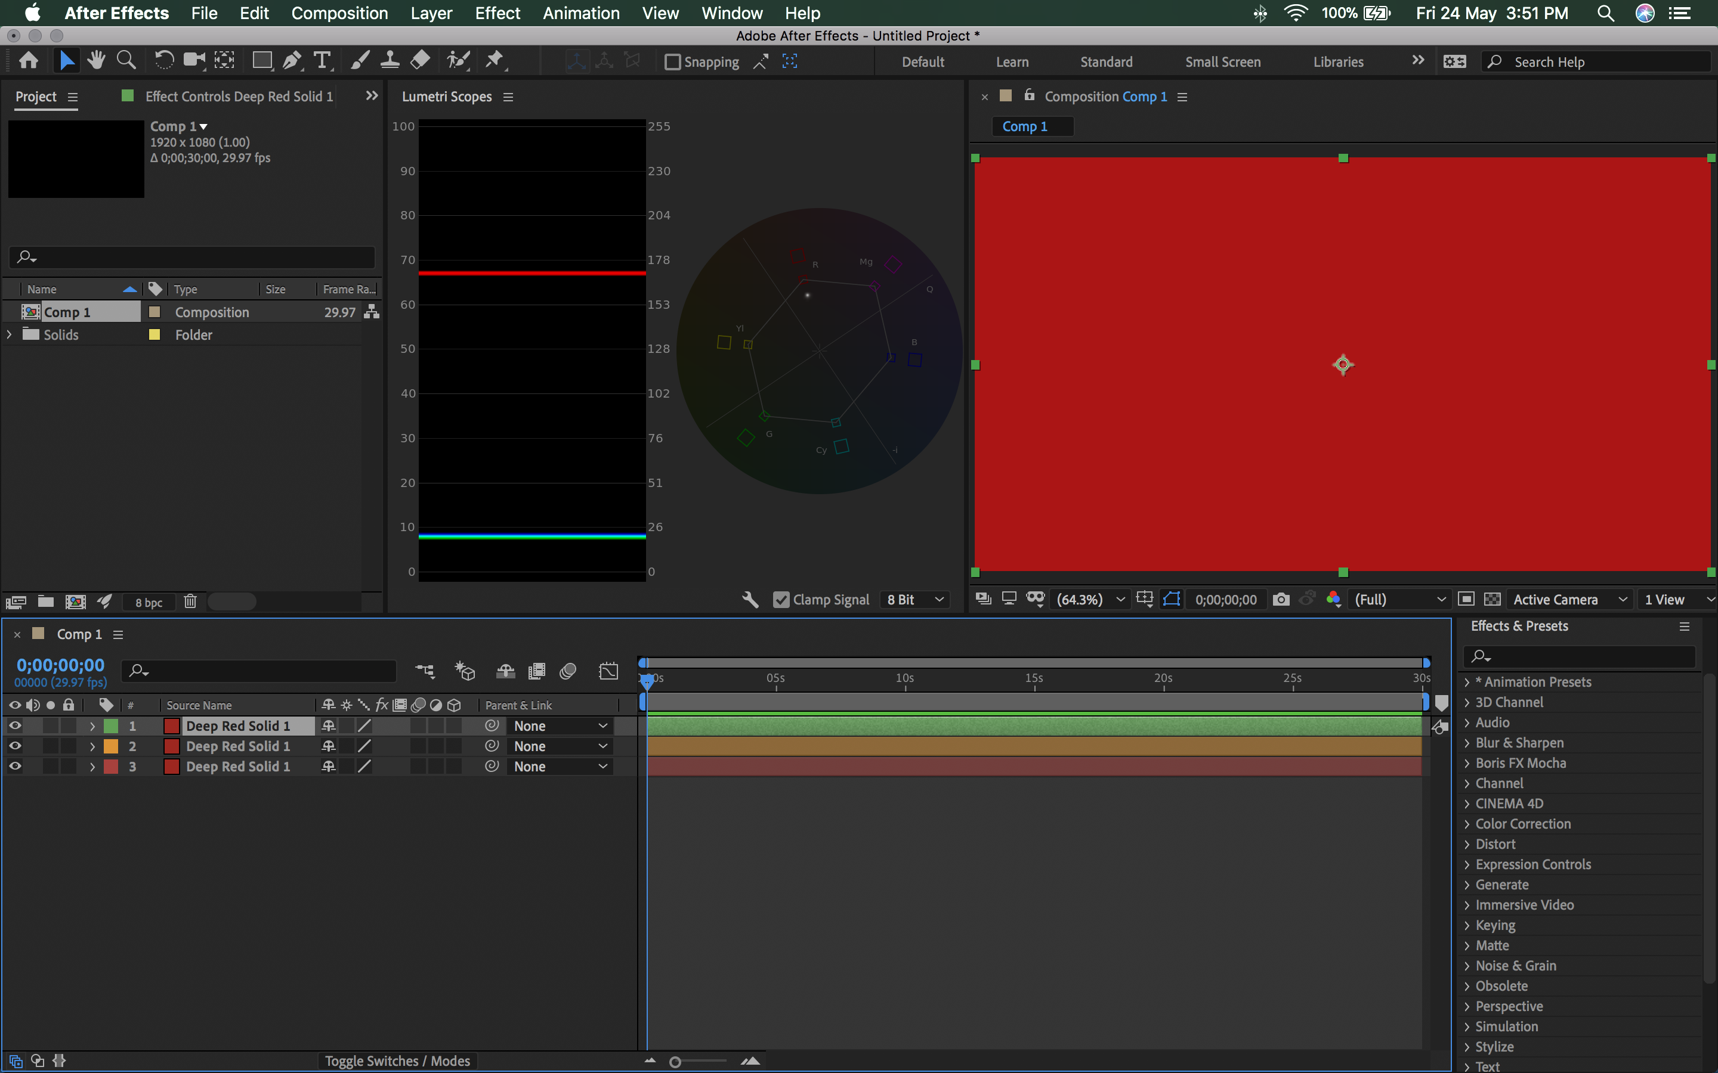Open the Animation menu in the menu bar
1718x1073 pixels.
tap(580, 13)
